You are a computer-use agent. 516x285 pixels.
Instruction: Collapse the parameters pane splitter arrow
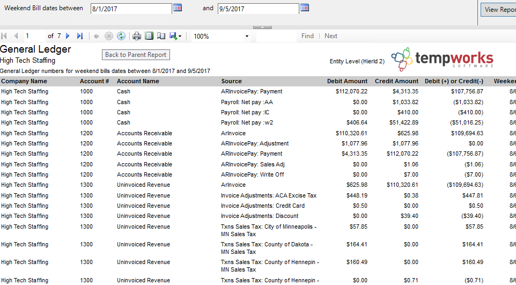(262, 27)
